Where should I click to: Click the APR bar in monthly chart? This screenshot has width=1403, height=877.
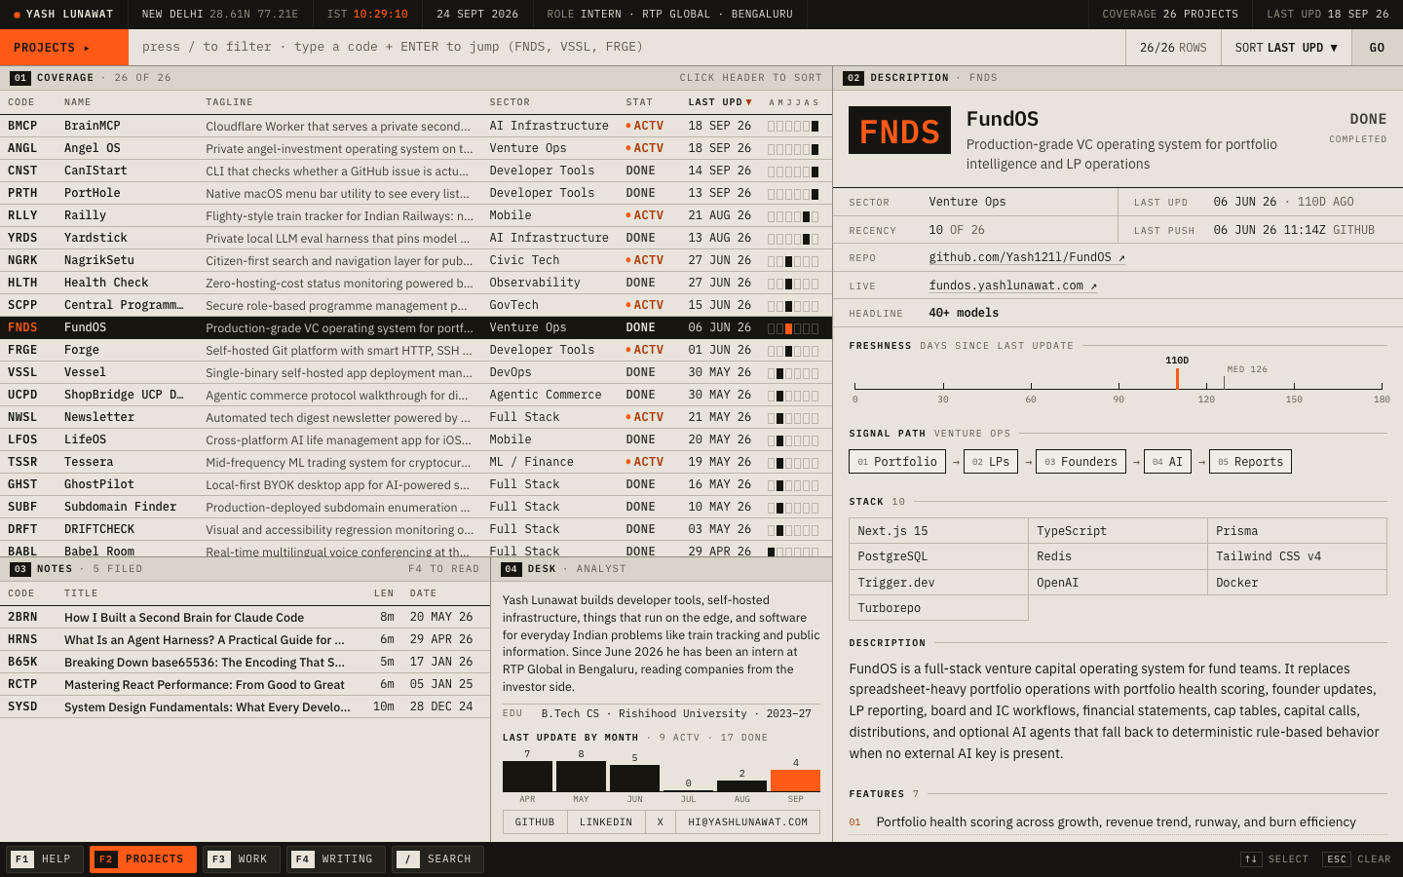coord(527,776)
